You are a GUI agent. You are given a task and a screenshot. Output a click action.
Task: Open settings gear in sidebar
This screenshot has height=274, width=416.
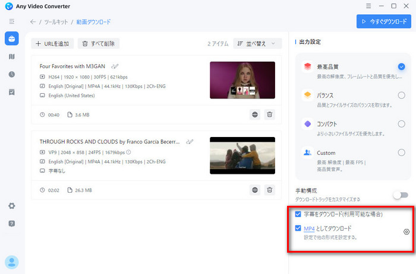click(x=12, y=206)
